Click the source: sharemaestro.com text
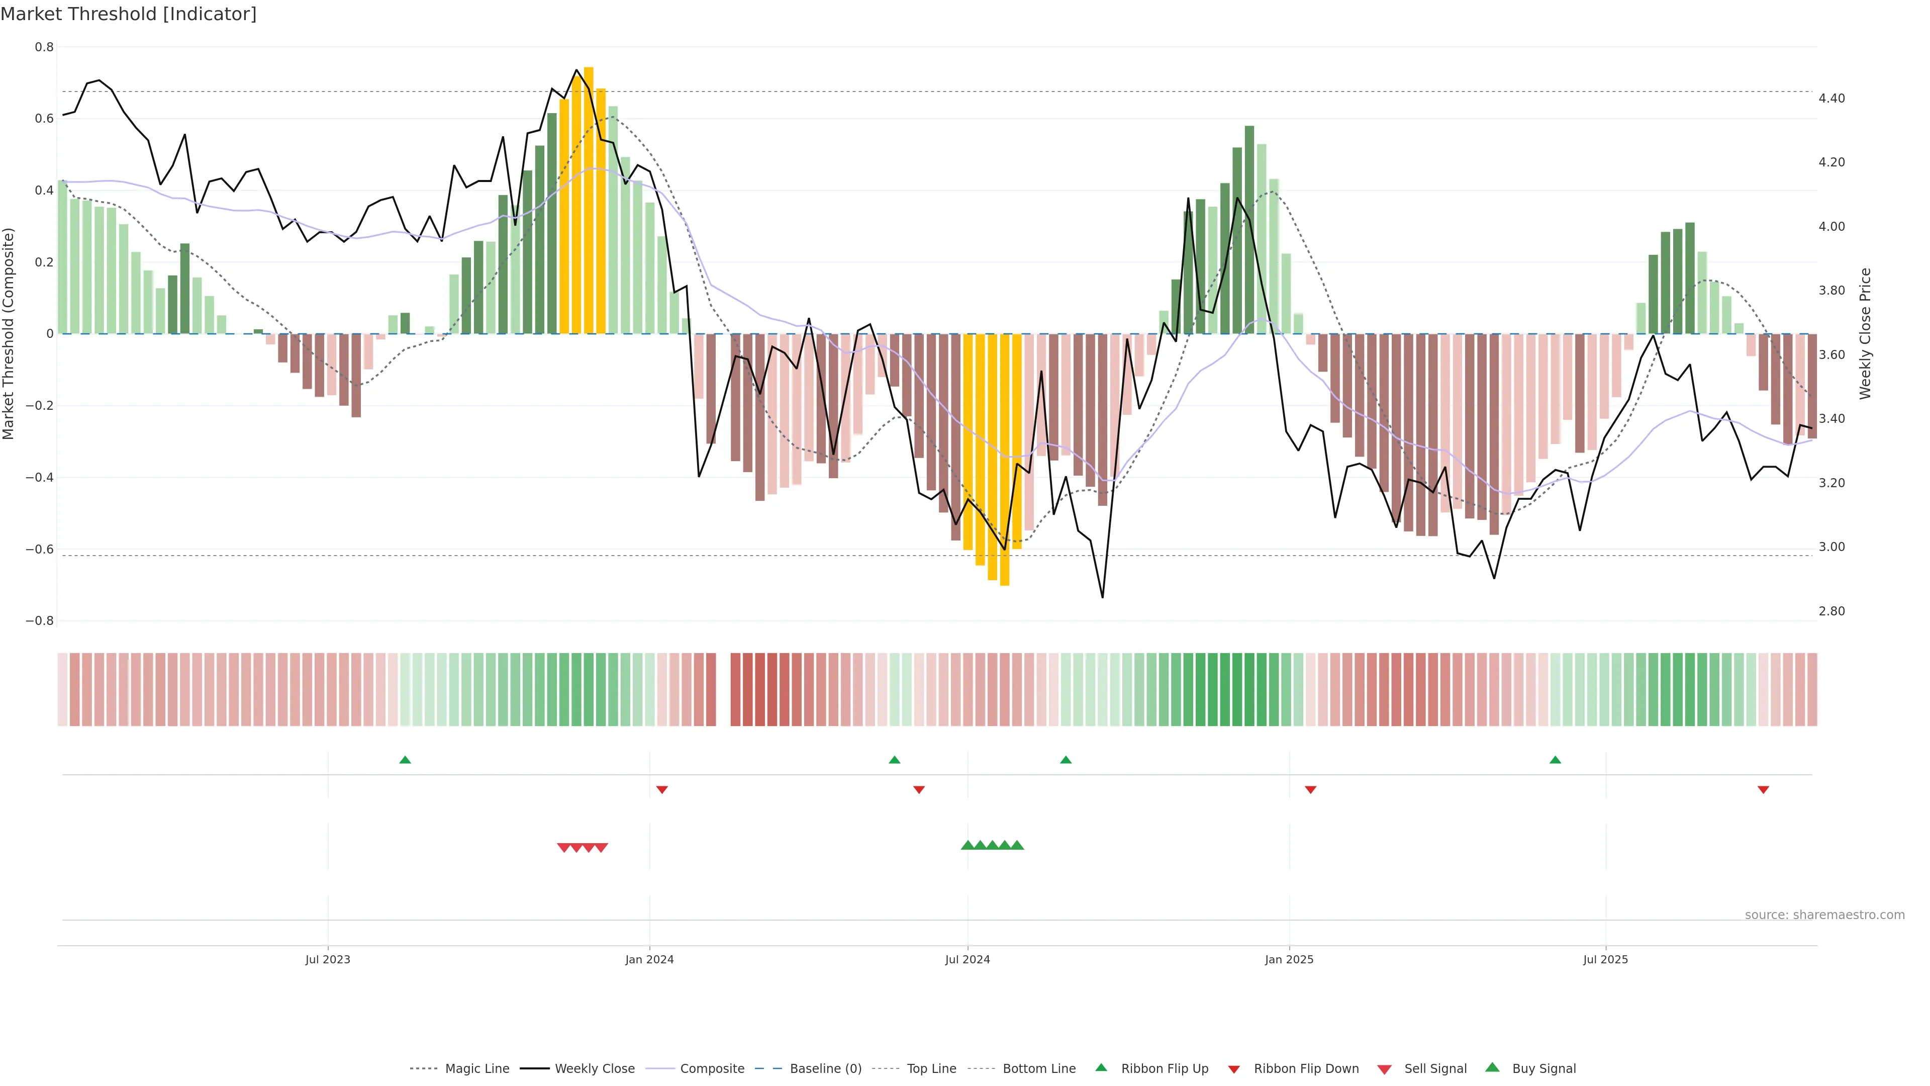 pos(1824,915)
